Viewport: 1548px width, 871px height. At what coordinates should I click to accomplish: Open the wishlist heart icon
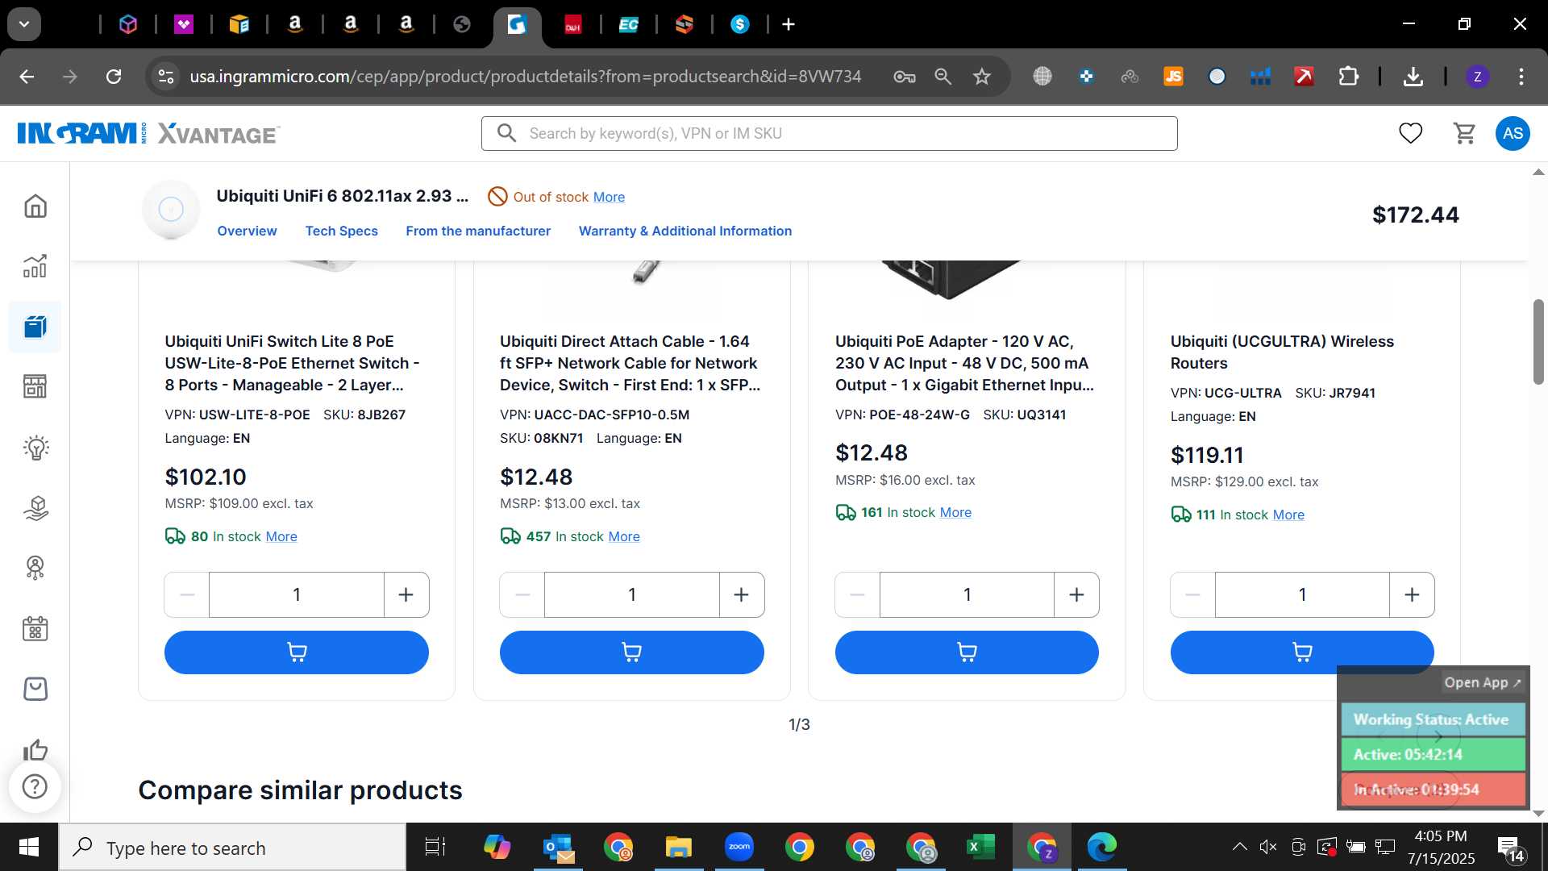pyautogui.click(x=1410, y=133)
